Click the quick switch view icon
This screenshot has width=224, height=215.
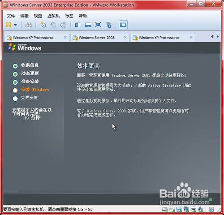pyautogui.click(x=88, y=25)
